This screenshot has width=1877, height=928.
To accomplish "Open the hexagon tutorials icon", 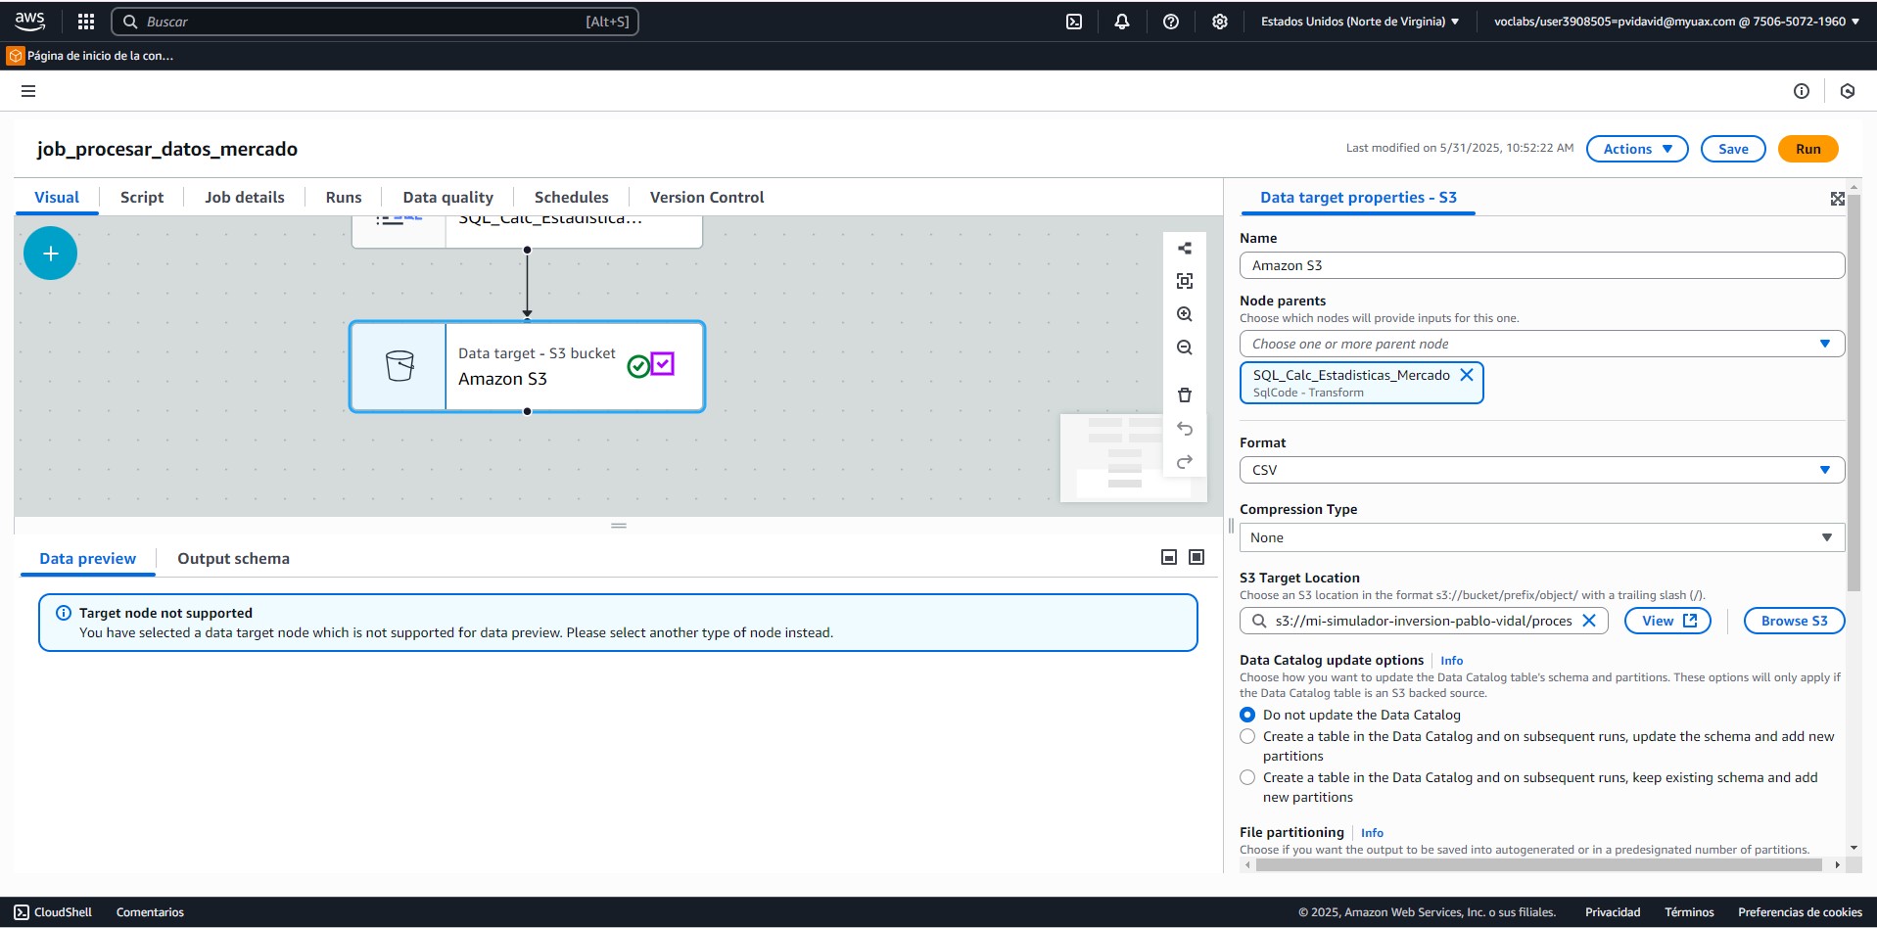I will tap(1848, 91).
